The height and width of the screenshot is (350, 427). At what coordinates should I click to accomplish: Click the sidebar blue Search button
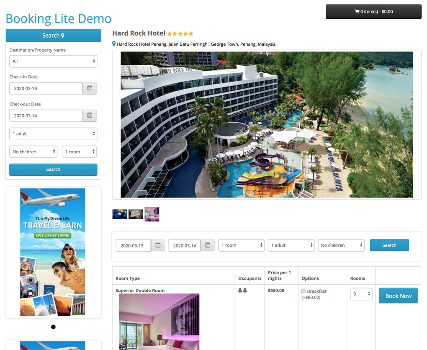[53, 170]
